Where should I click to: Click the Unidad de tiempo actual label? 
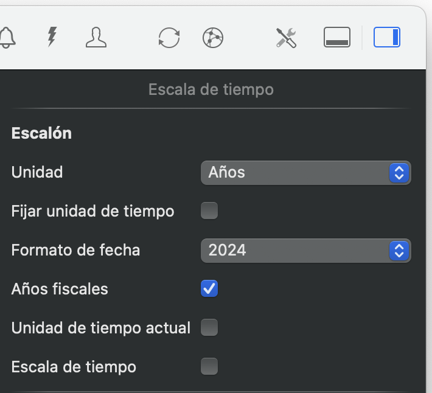[100, 328]
